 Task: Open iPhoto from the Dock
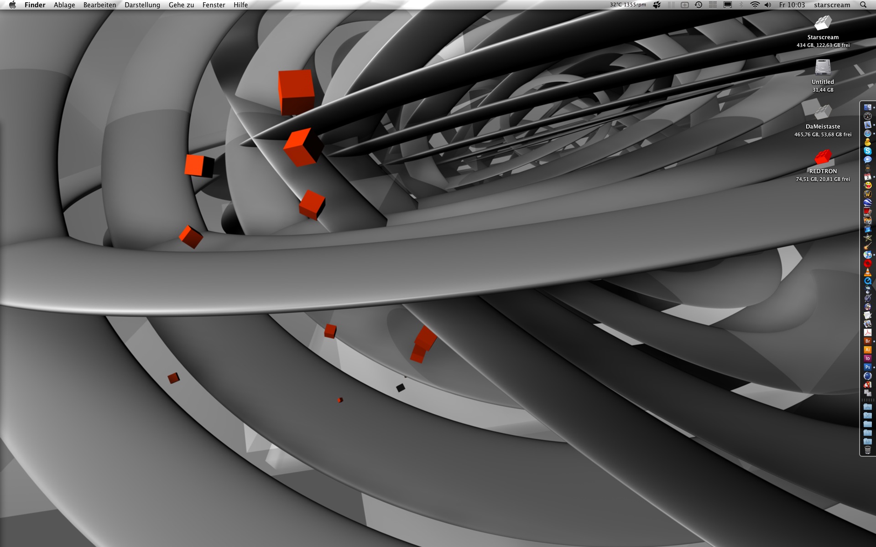(868, 220)
